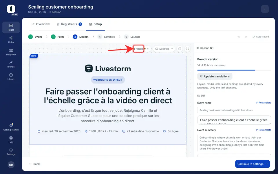Switch to the Registrants tab
Image resolution: width=278 pixels, height=174 pixels.
69,24
